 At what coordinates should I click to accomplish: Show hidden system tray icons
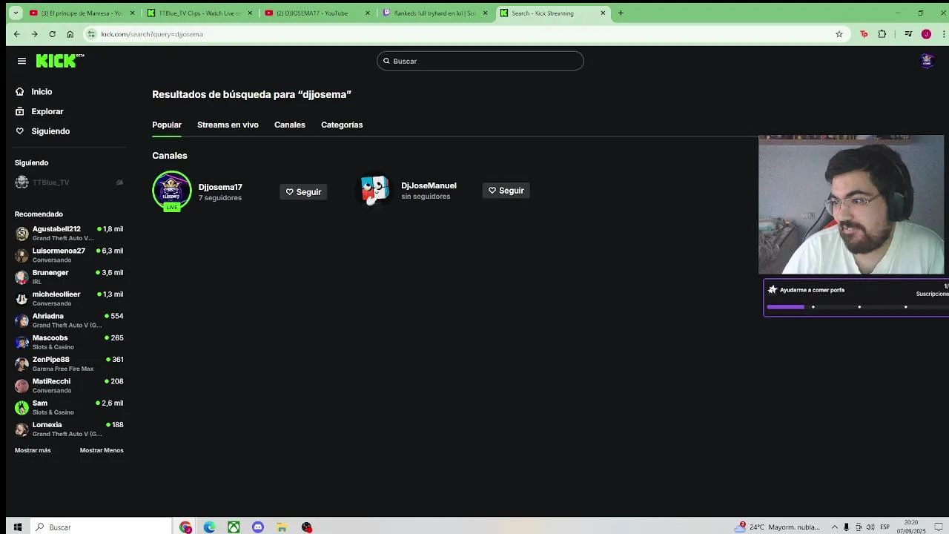tap(835, 527)
